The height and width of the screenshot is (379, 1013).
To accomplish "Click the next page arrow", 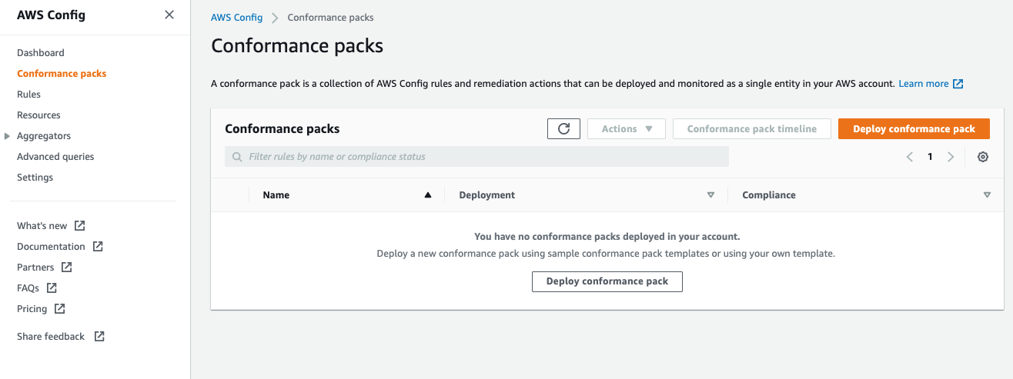I will (951, 157).
